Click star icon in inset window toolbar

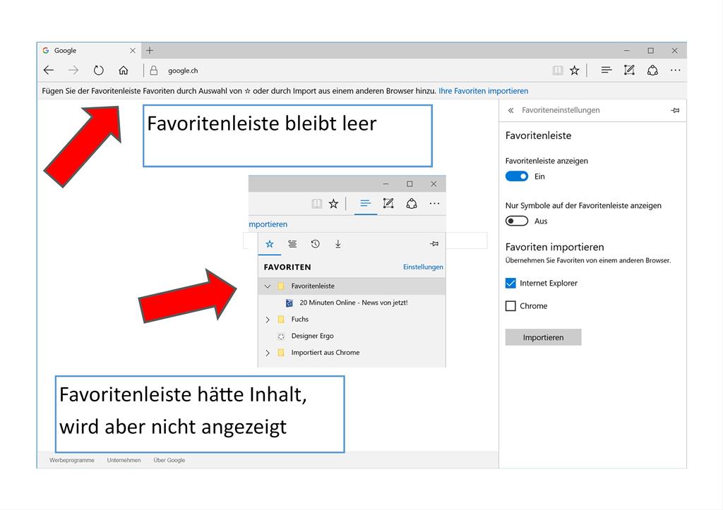(x=333, y=203)
